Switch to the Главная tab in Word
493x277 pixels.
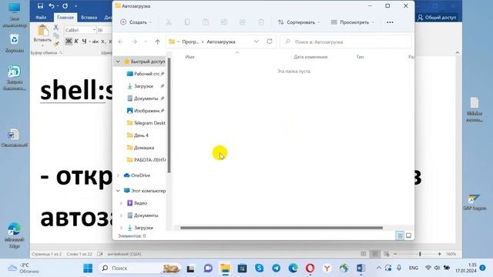pyautogui.click(x=65, y=17)
